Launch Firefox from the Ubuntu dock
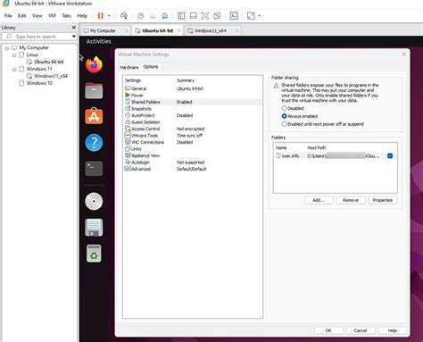 pyautogui.click(x=94, y=64)
